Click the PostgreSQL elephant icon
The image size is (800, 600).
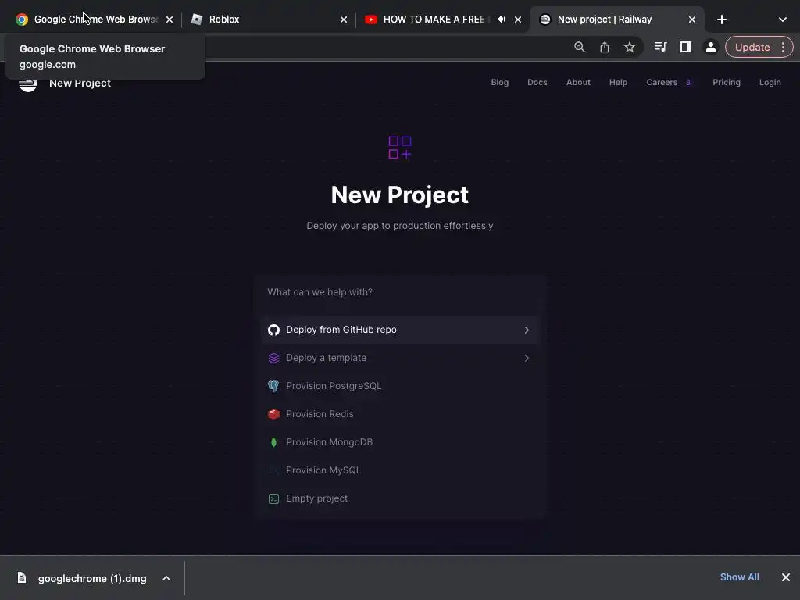(x=274, y=386)
